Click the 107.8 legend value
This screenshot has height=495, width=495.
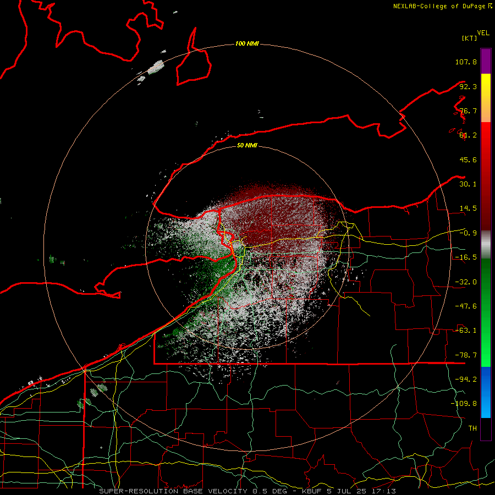[x=466, y=62]
